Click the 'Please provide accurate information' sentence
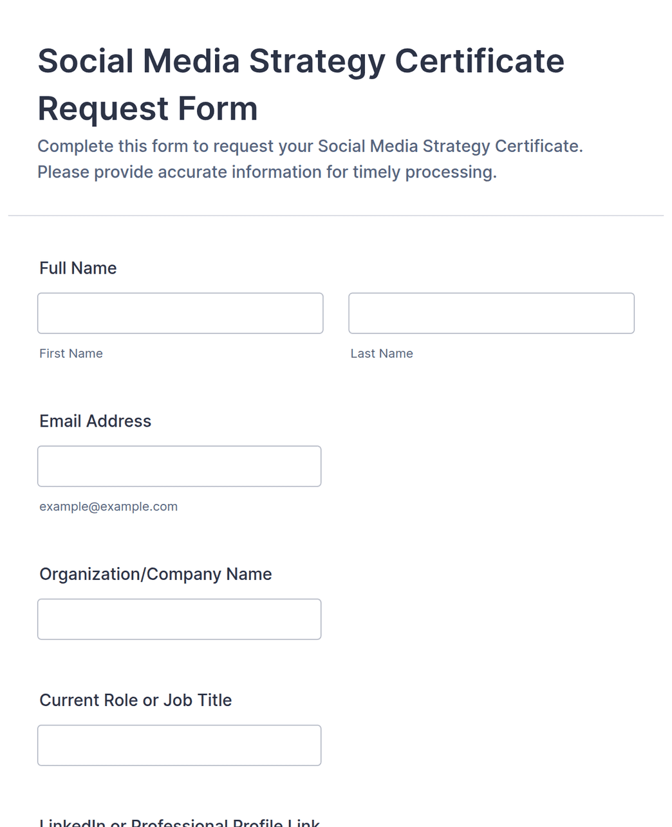The width and height of the screenshot is (672, 827). pyautogui.click(x=267, y=172)
